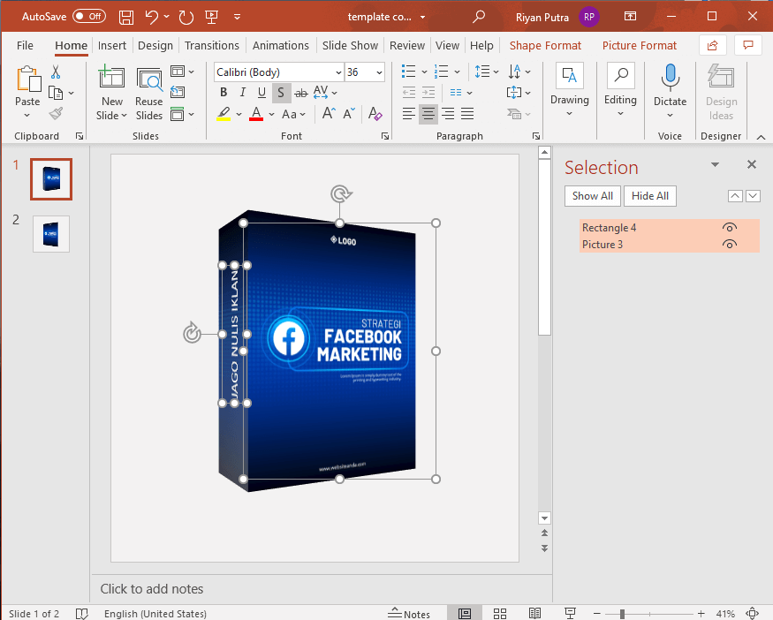The image size is (773, 620).
Task: Start presentation from beginning icon
Action: click(211, 18)
